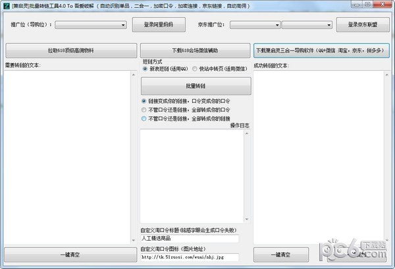Click 拉取618顶级高佣物料 button
This screenshot has height=269, width=395.
[x=70, y=50]
